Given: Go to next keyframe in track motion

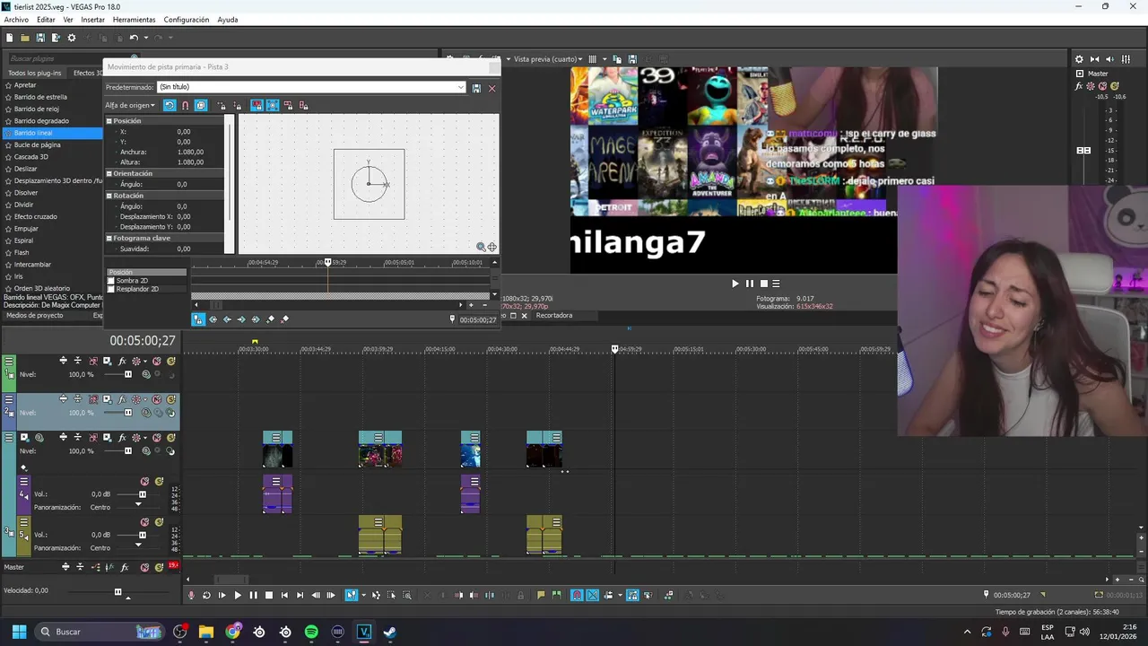Looking at the screenshot, I should 241,319.
